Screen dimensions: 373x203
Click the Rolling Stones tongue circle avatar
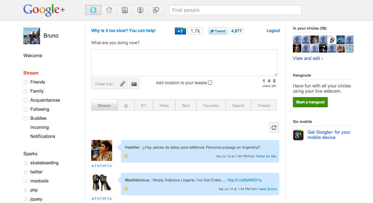coord(332,40)
